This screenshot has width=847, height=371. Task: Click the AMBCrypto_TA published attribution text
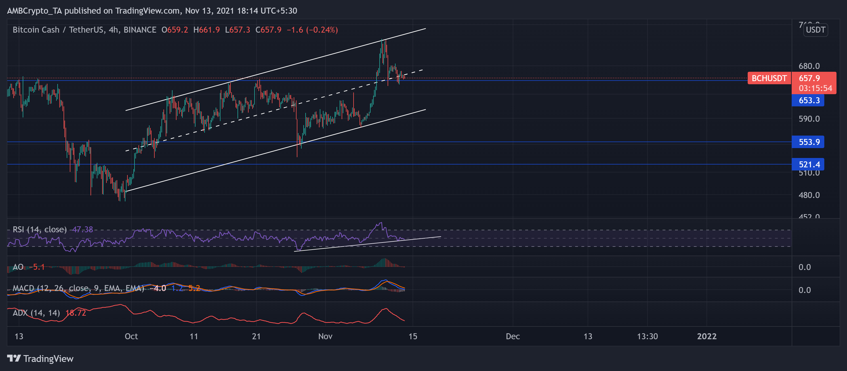tap(152, 11)
